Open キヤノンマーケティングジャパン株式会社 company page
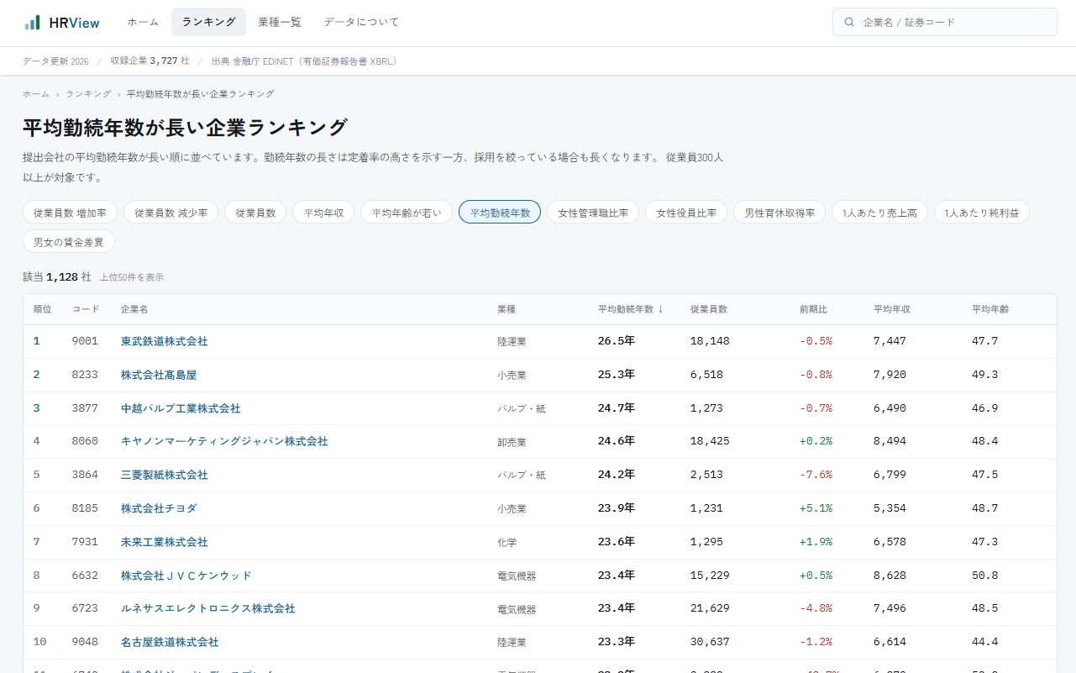This screenshot has height=673, width=1076. pos(224,441)
